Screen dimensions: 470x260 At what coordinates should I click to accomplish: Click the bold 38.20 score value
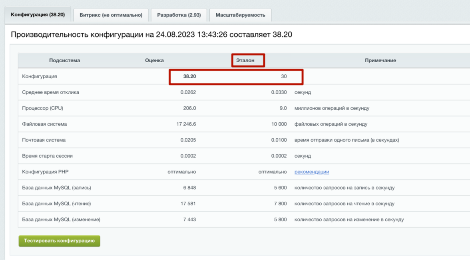click(189, 76)
